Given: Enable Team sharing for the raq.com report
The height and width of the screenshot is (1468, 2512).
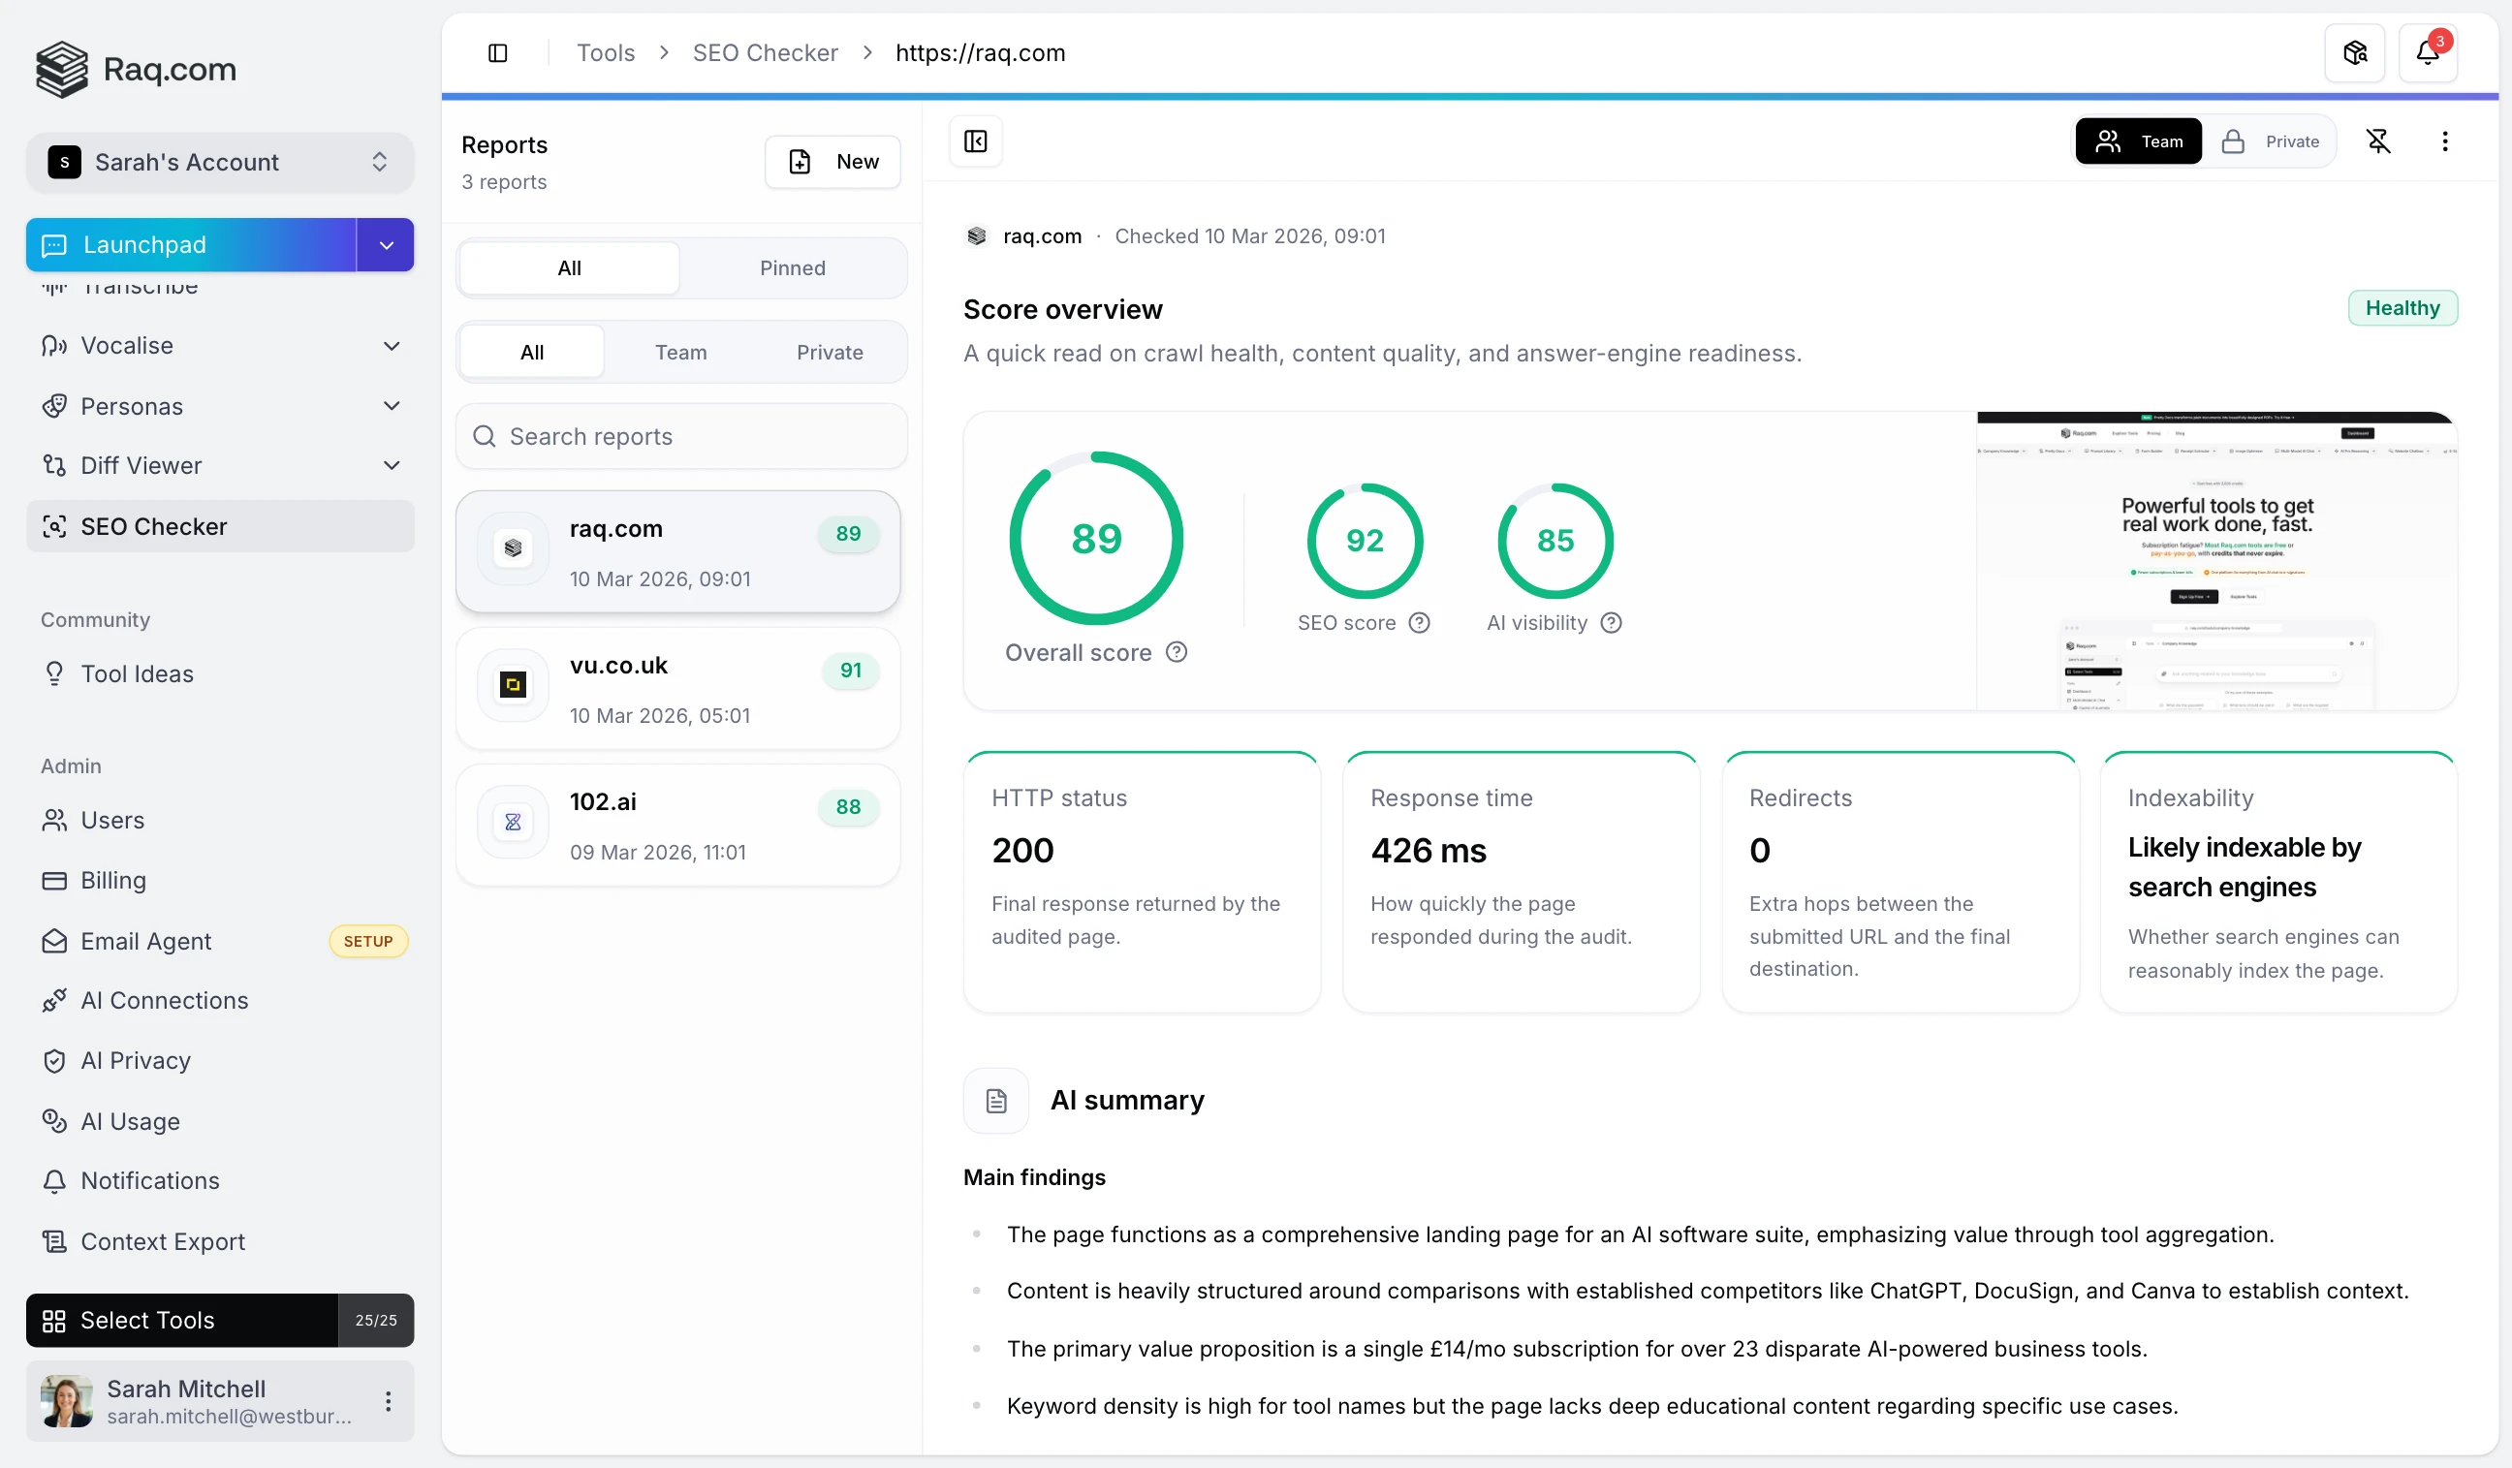Looking at the screenshot, I should 2139,141.
